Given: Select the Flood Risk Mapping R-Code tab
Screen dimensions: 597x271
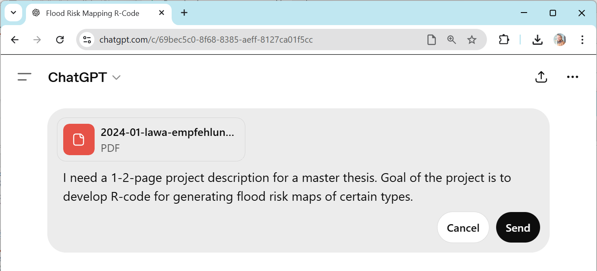Looking at the screenshot, I should [x=92, y=13].
